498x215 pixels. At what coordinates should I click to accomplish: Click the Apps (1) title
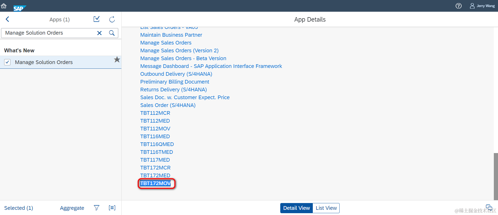point(60,20)
